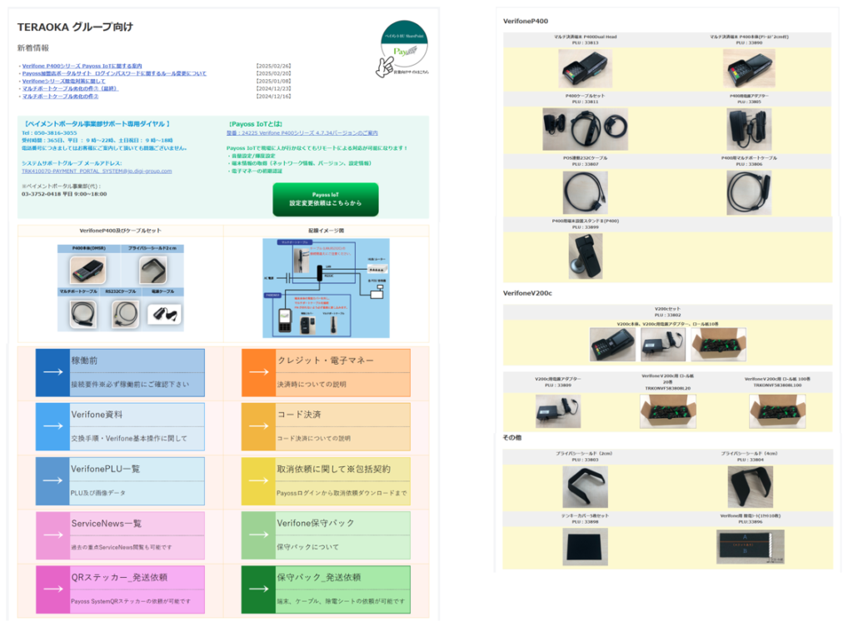Click the V200c用電源アダプター photo for PLU 33809

[x=557, y=411]
